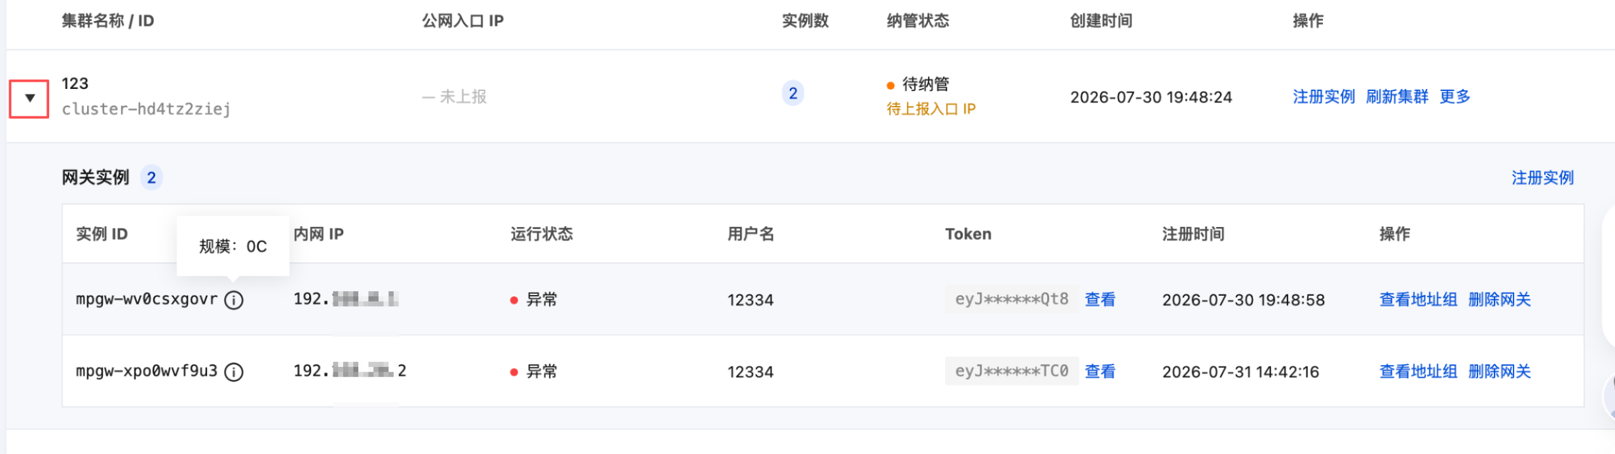Click info icon beside mpgw-wv0csxgovr
Viewport: 1615px width, 454px height.
(x=234, y=300)
